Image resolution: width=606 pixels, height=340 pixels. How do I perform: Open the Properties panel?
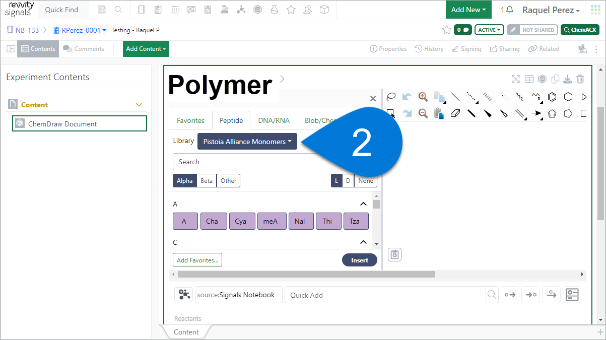click(x=388, y=49)
